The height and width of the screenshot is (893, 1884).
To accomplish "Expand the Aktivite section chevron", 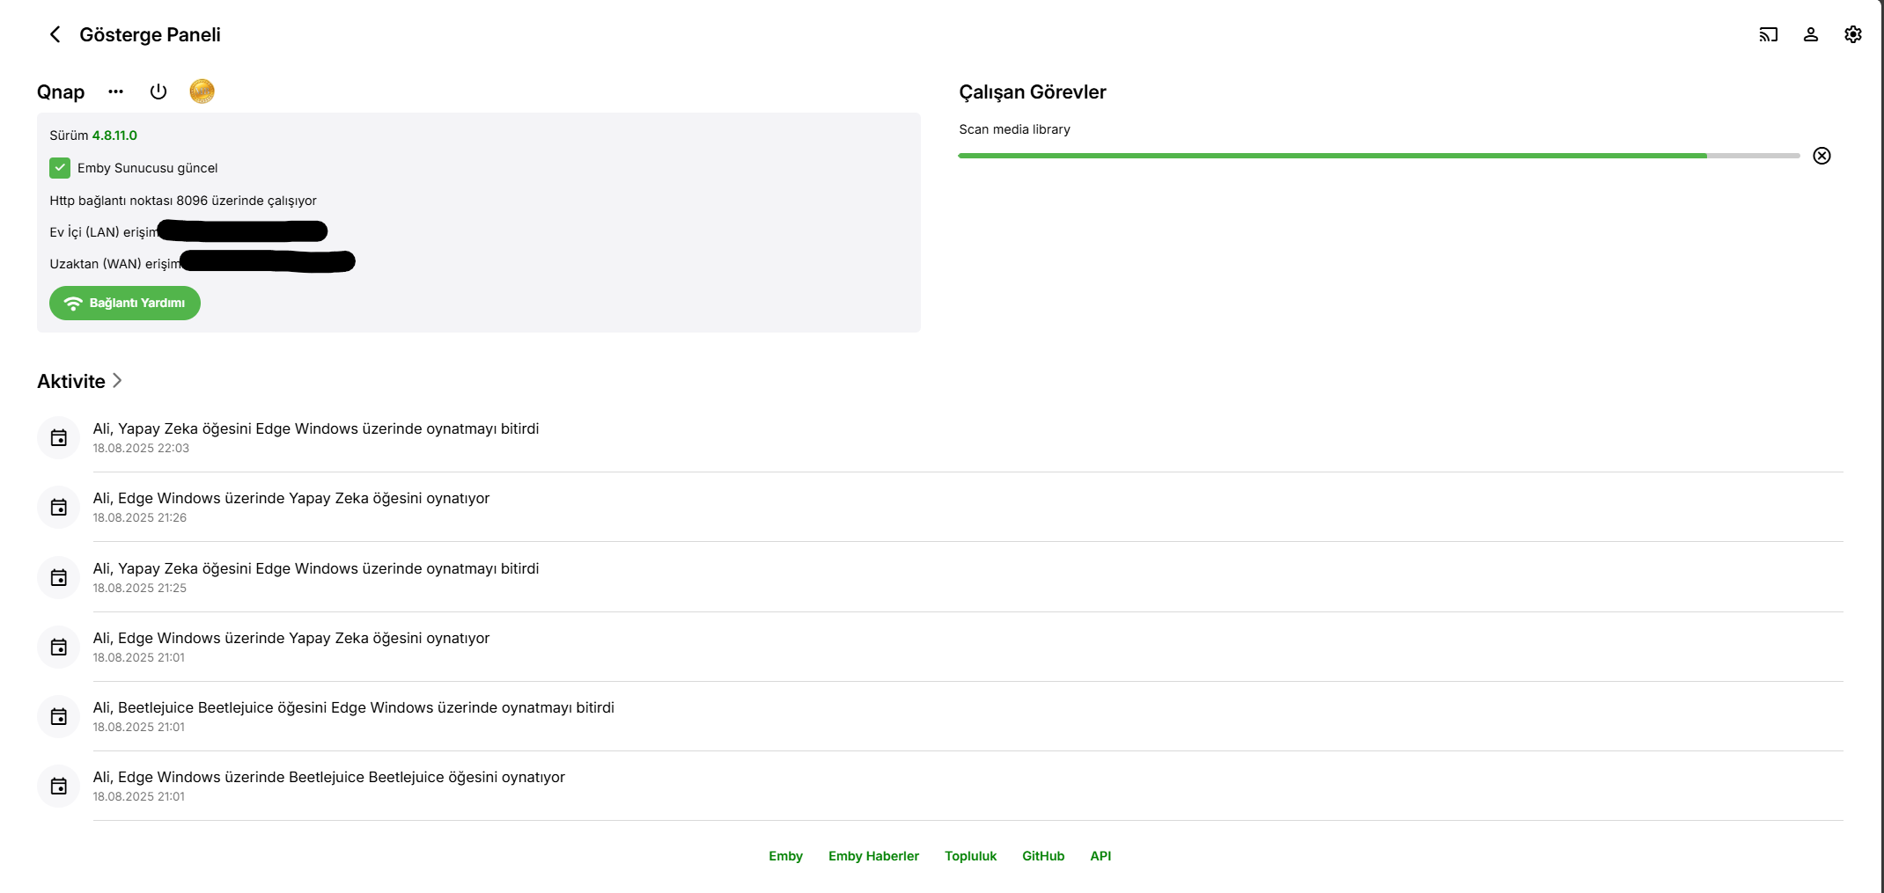I will (x=117, y=380).
